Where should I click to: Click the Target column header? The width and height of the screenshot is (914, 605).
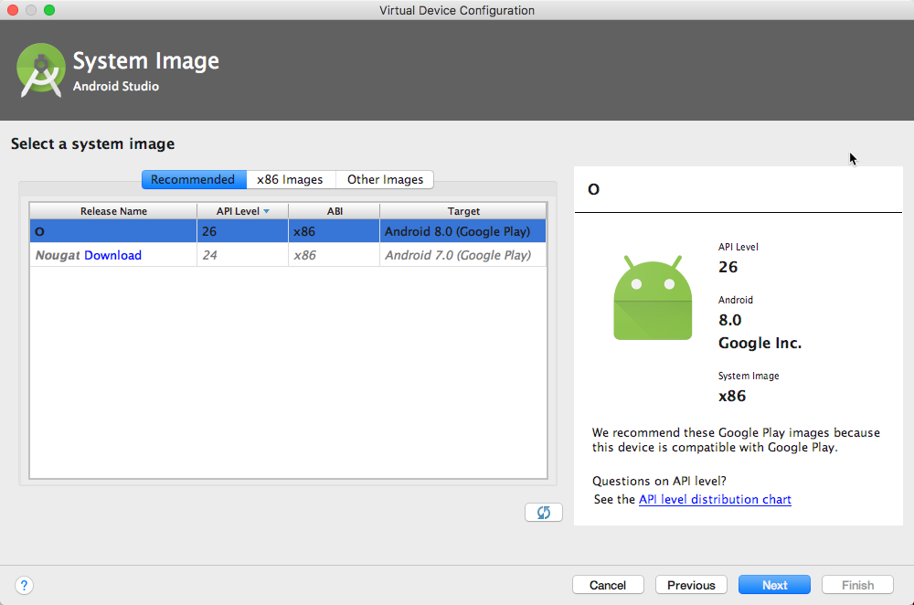(463, 211)
